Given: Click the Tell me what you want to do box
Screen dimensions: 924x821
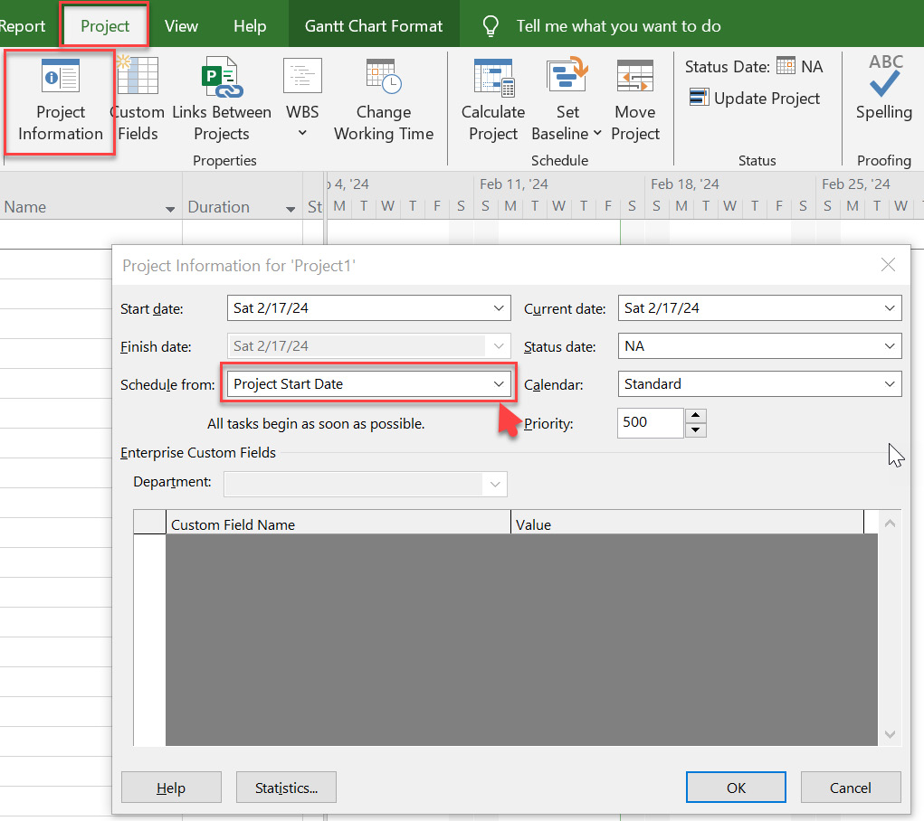Looking at the screenshot, I should (619, 26).
